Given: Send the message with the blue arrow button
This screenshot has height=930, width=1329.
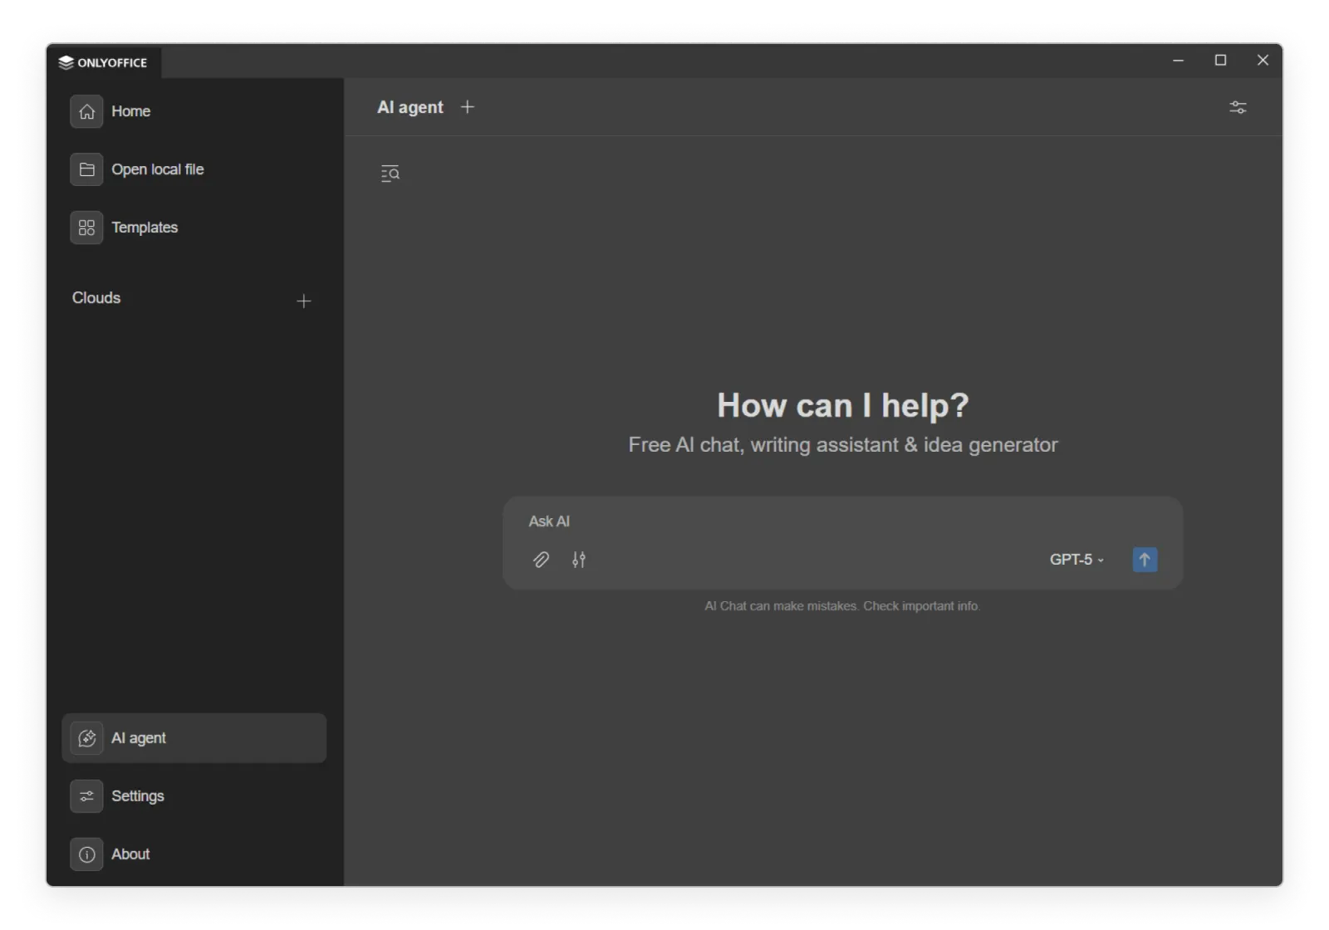Looking at the screenshot, I should [x=1145, y=560].
